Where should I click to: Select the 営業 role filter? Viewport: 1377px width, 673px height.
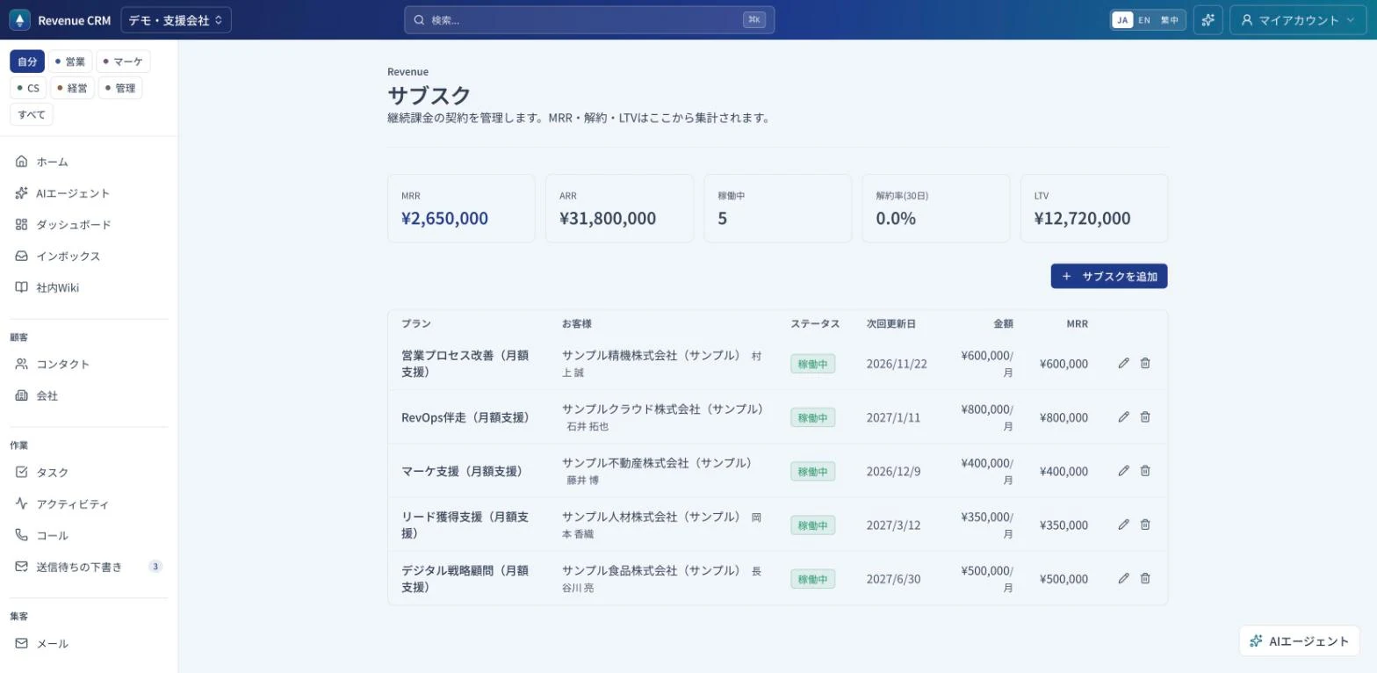pos(70,62)
